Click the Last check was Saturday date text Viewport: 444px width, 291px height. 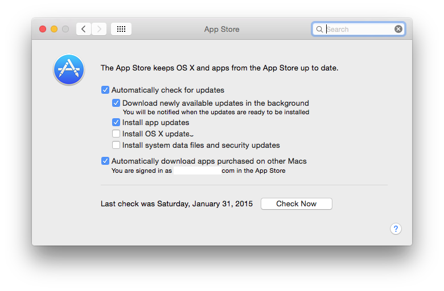176,204
